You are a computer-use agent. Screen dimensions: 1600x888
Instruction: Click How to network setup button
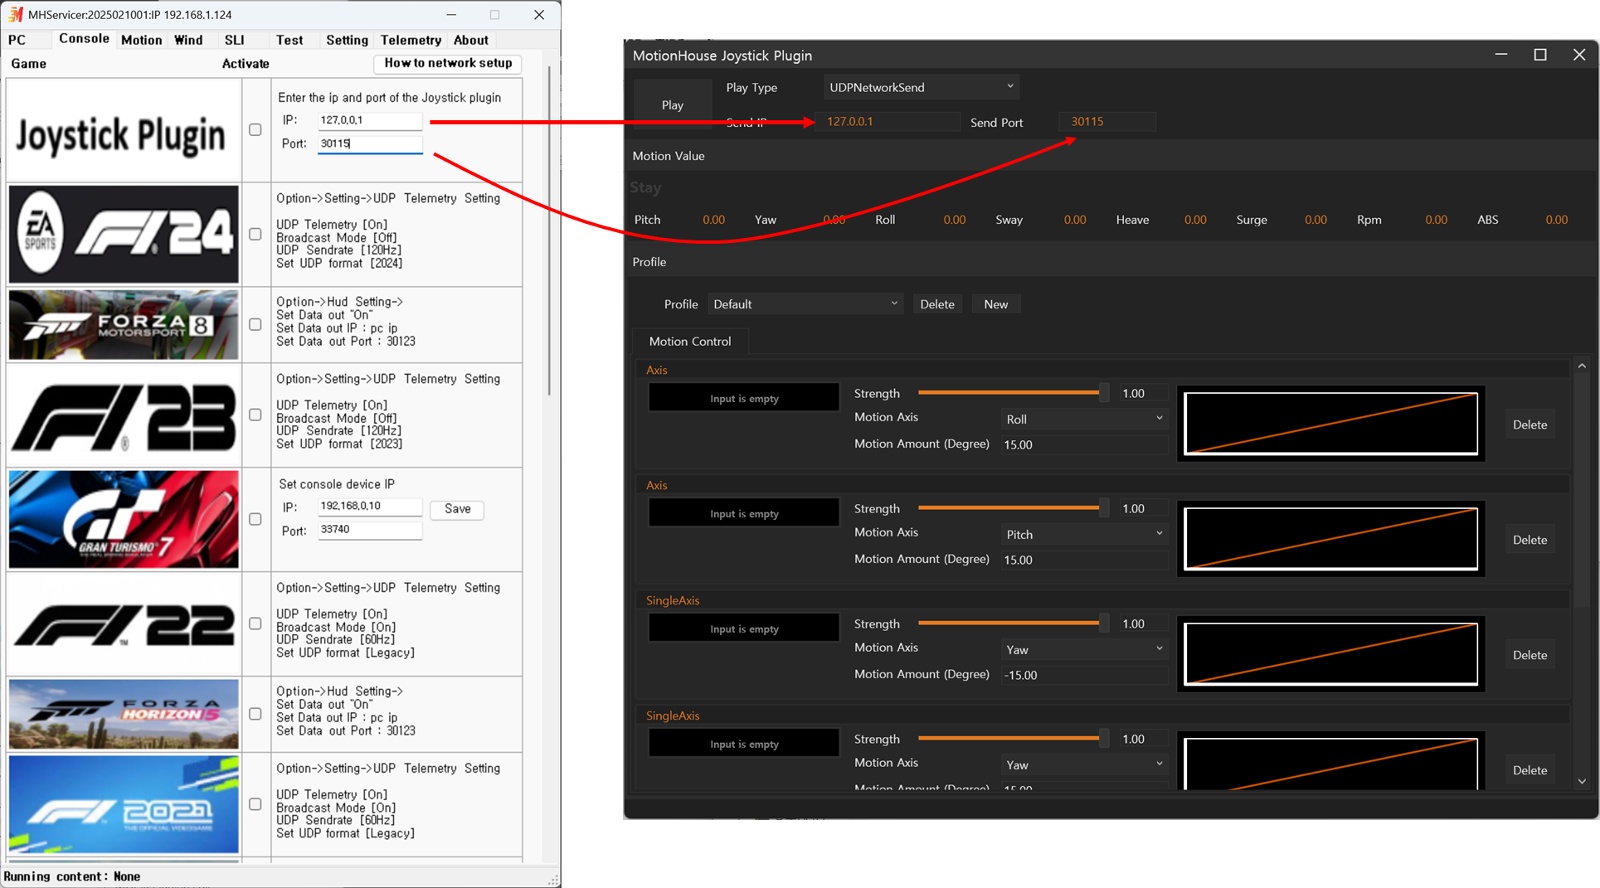point(448,63)
